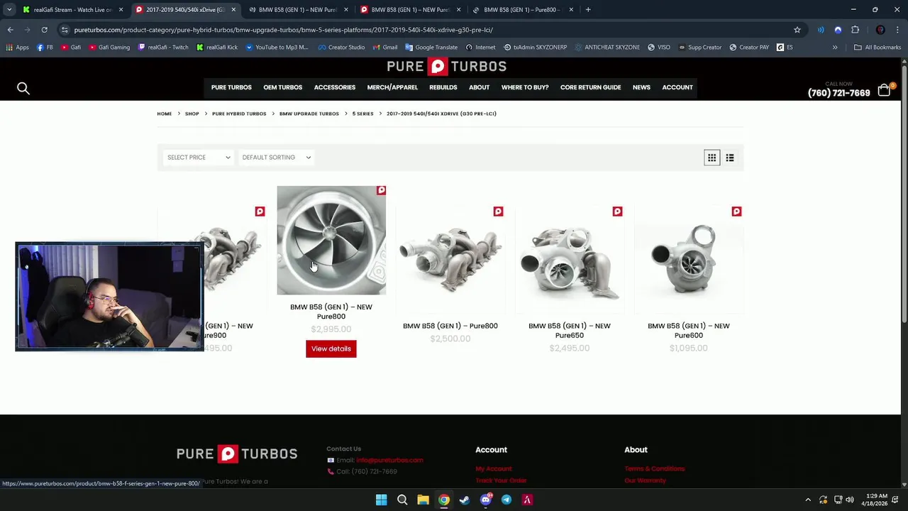Open News menu item

pos(641,87)
